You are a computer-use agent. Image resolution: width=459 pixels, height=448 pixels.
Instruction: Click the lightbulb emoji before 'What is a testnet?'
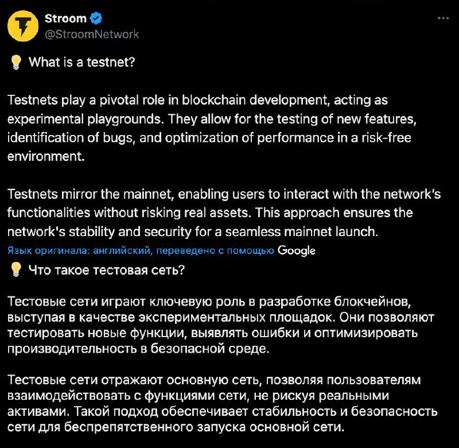[x=16, y=62]
